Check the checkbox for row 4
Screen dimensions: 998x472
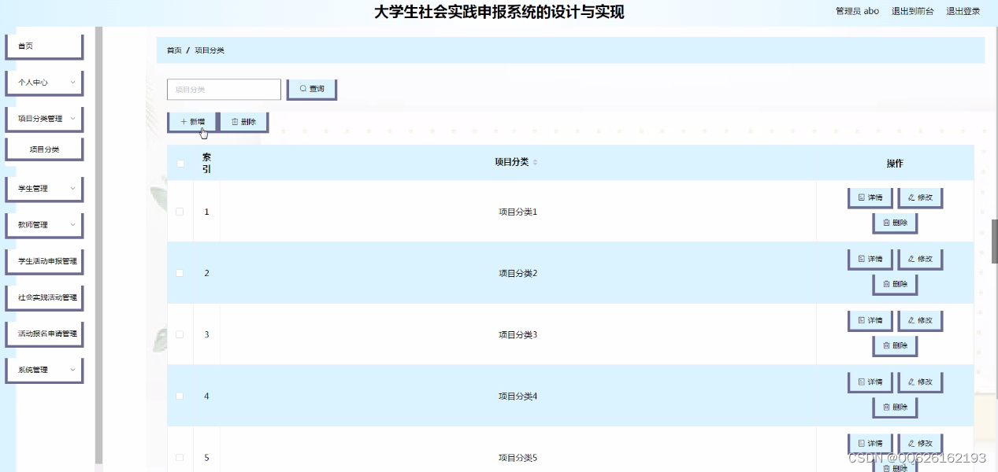[x=180, y=396]
